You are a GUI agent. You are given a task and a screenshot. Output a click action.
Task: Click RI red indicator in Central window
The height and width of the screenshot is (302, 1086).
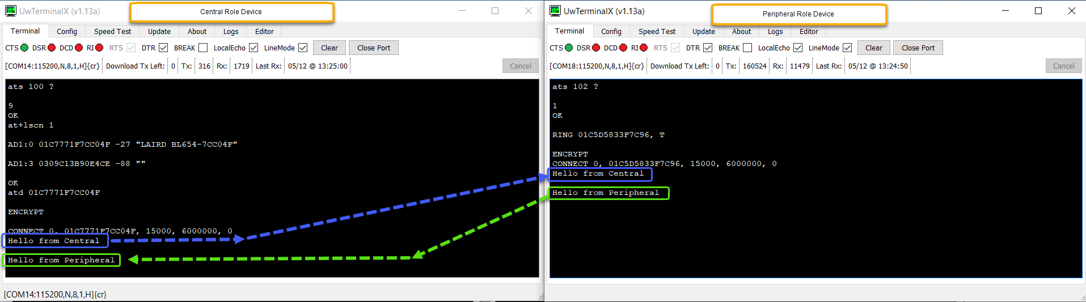(99, 48)
